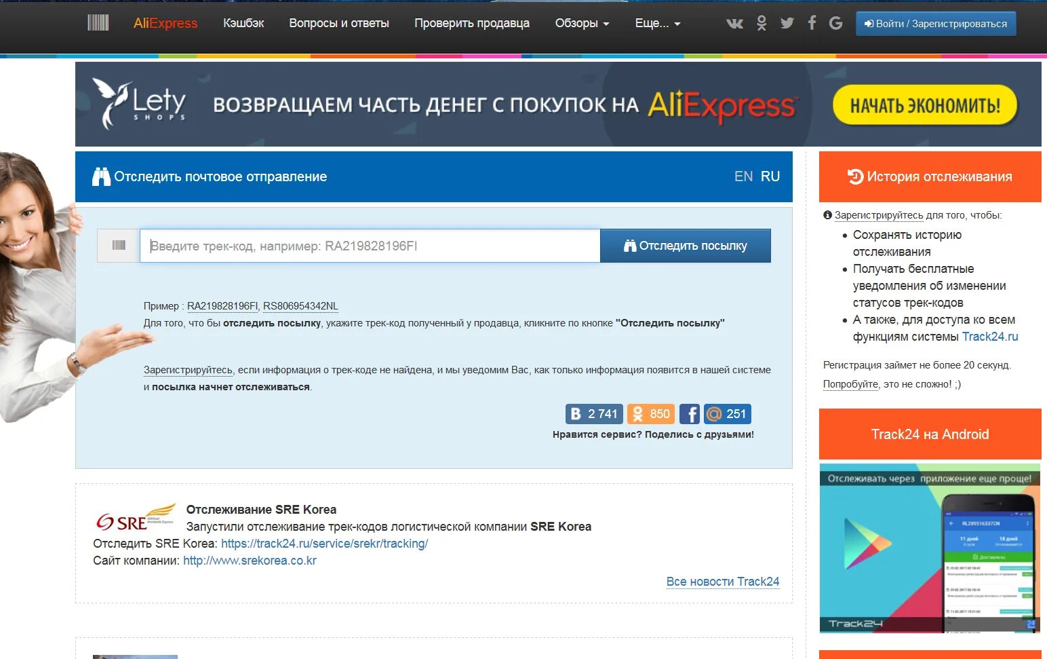Image resolution: width=1047 pixels, height=659 pixels.
Task: Focus the track-code input field
Action: (x=370, y=246)
